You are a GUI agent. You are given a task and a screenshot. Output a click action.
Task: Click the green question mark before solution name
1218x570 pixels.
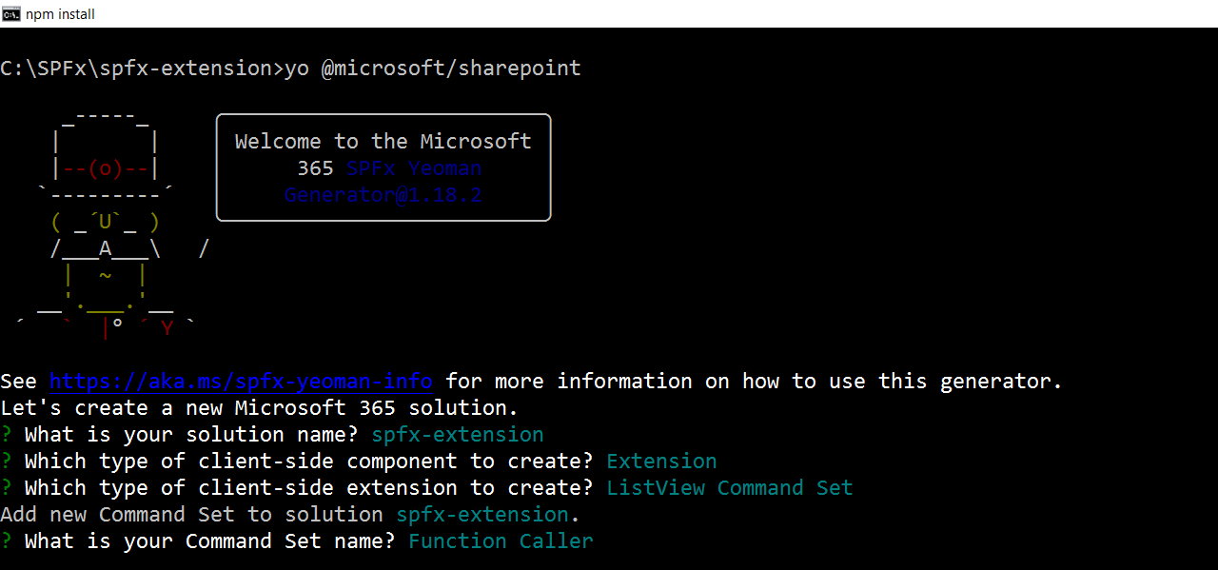[x=7, y=435]
